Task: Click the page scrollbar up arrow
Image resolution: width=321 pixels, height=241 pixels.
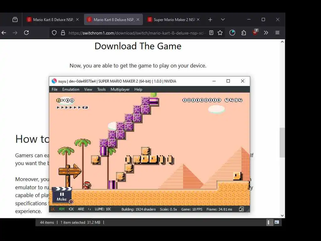Action: click(282, 42)
